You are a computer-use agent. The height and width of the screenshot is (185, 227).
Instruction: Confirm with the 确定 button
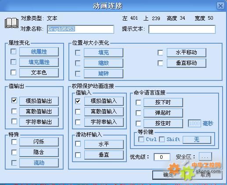click(168, 175)
